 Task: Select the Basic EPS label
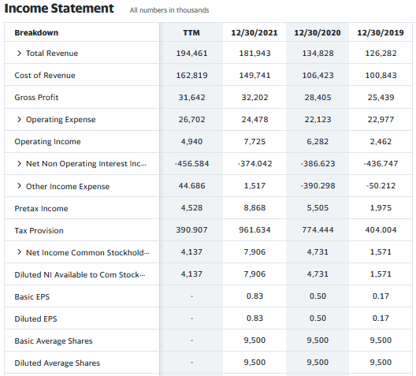click(32, 296)
